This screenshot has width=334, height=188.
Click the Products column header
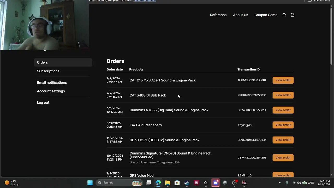(136, 69)
